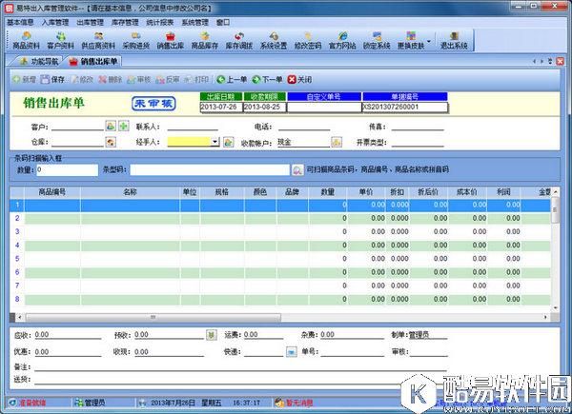Click the green plus add-customer icon

[x=124, y=126]
